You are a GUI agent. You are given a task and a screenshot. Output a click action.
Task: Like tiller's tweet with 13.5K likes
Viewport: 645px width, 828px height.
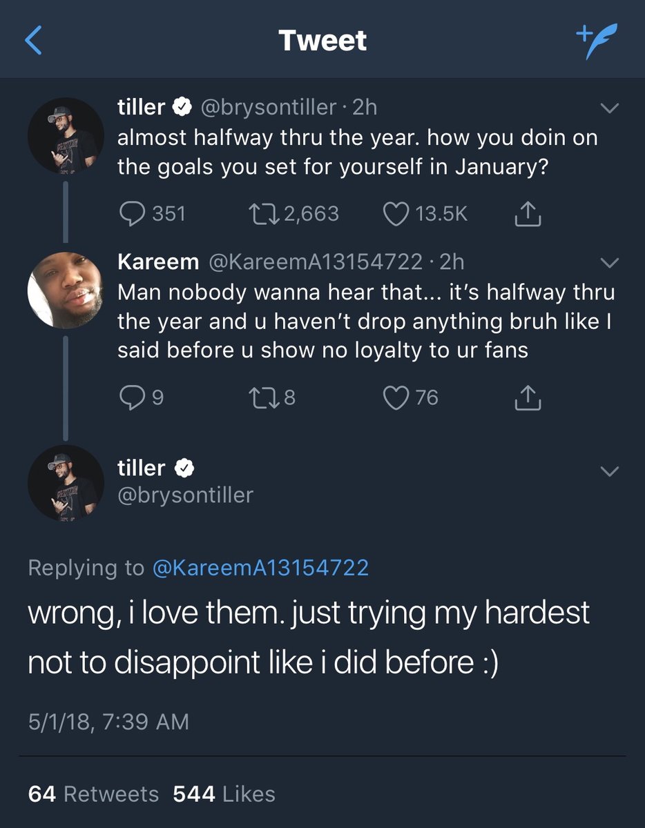tap(396, 214)
